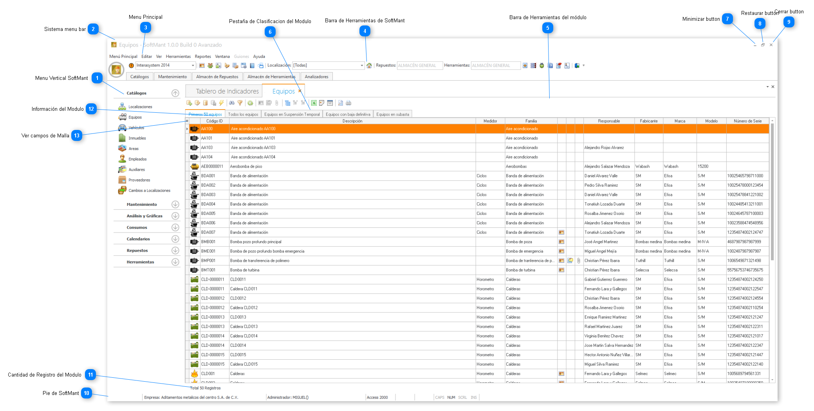
Task: Click the green house icon beside Localización
Action: [369, 65]
